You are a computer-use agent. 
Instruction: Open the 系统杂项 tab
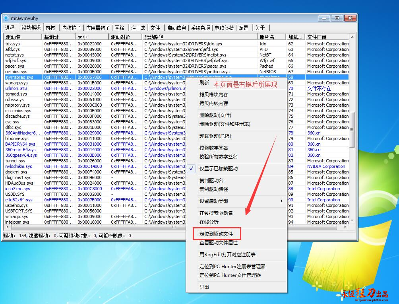[x=201, y=28]
